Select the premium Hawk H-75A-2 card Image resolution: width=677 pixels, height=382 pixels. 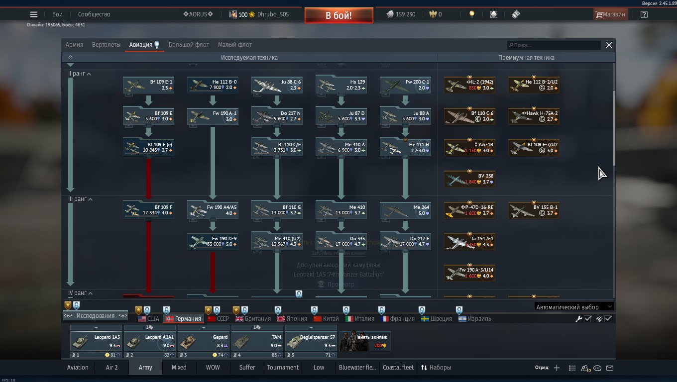[x=534, y=116]
